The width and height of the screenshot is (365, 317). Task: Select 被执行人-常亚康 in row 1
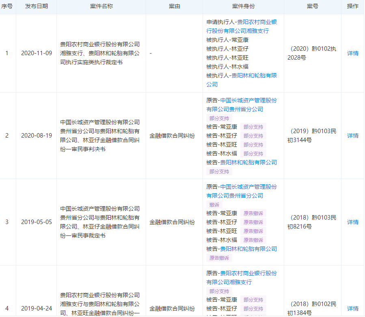[227, 40]
